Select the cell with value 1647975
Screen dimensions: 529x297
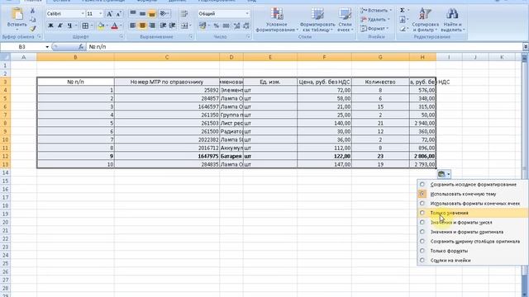(x=167, y=156)
